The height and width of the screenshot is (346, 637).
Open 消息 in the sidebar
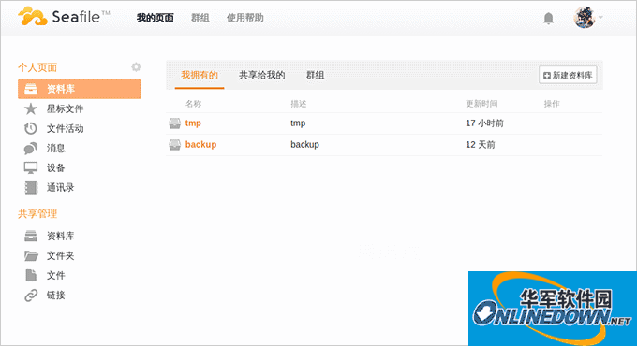[x=55, y=148]
